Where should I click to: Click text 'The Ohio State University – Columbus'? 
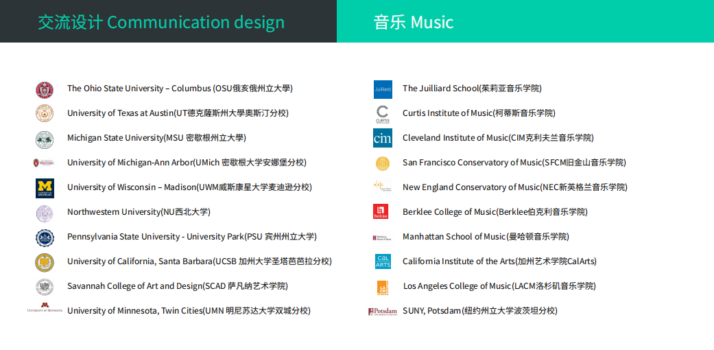click(139, 89)
